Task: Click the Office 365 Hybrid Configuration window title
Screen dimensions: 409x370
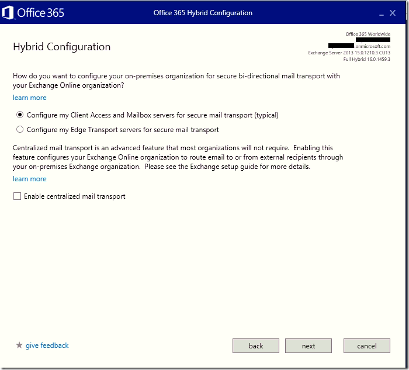Action: 203,13
